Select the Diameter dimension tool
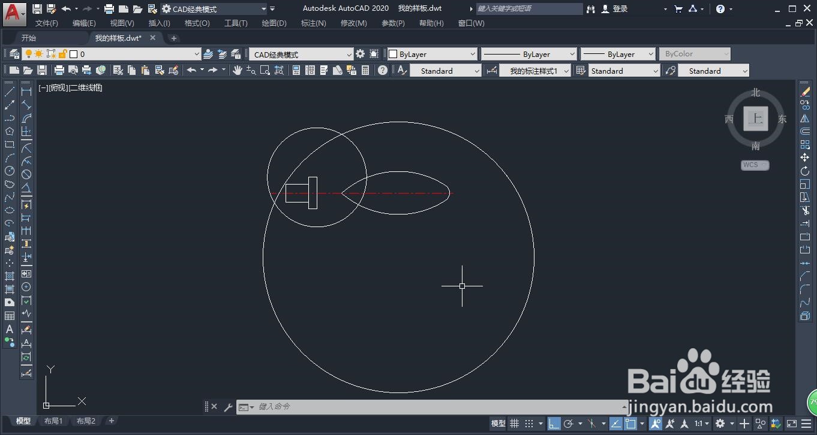The width and height of the screenshot is (817, 435). coord(26,174)
